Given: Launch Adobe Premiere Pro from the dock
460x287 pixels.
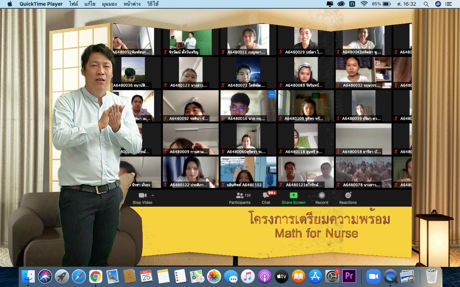Looking at the screenshot, I should click(x=349, y=276).
